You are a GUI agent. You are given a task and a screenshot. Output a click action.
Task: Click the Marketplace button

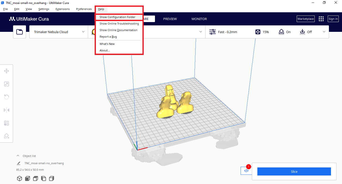pyautogui.click(x=305, y=19)
